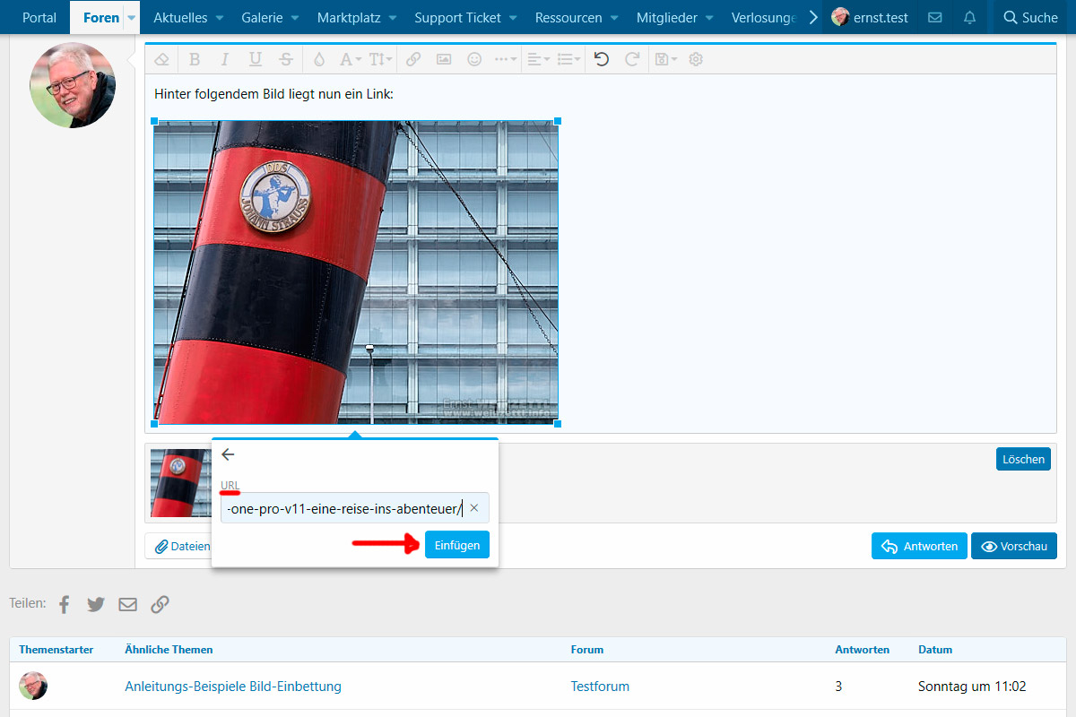Click the editor settings gear icon
Viewport: 1076px width, 717px height.
point(696,59)
